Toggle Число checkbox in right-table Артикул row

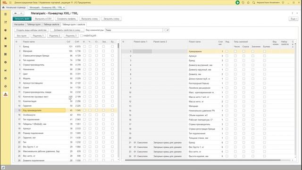tap(235, 56)
